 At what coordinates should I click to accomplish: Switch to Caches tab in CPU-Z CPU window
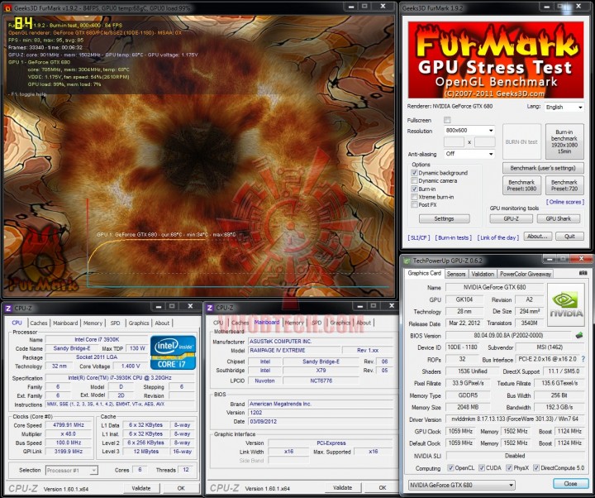[38, 323]
